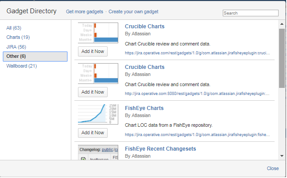
Task: Click the FishEye Charts line graph thumbnail
Action: [98, 114]
